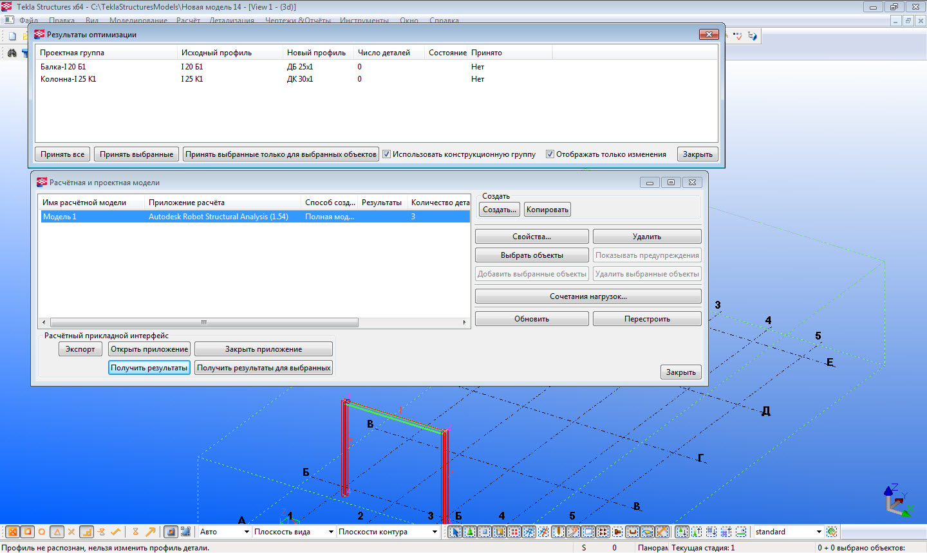Expand the 'Плоскость вида' dropdown
The width and height of the screenshot is (927, 553).
[331, 532]
